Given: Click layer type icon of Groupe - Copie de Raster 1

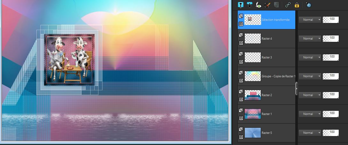Looking at the screenshot, I should (241, 73).
